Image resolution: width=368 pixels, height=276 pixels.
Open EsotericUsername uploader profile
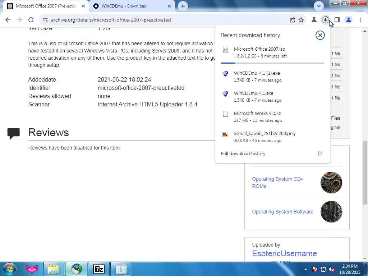click(285, 253)
